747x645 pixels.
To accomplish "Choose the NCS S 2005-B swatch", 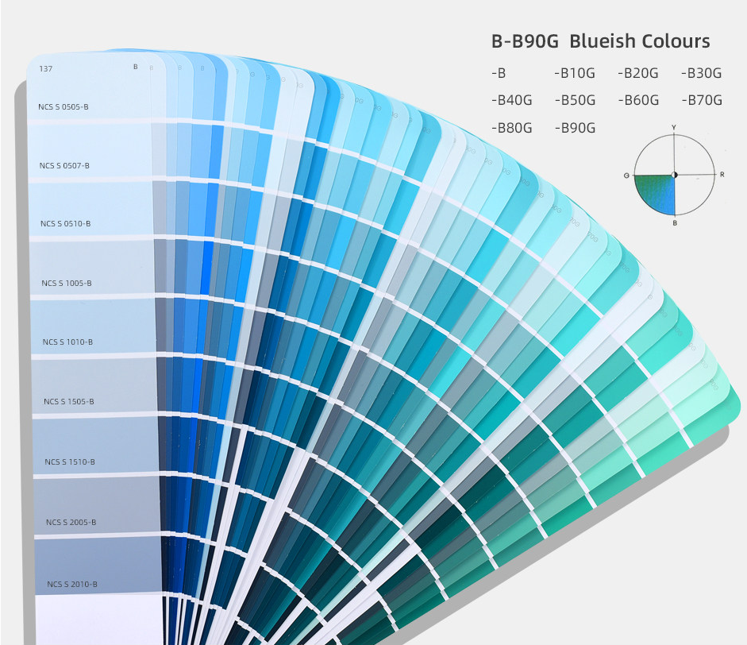I will point(97,506).
